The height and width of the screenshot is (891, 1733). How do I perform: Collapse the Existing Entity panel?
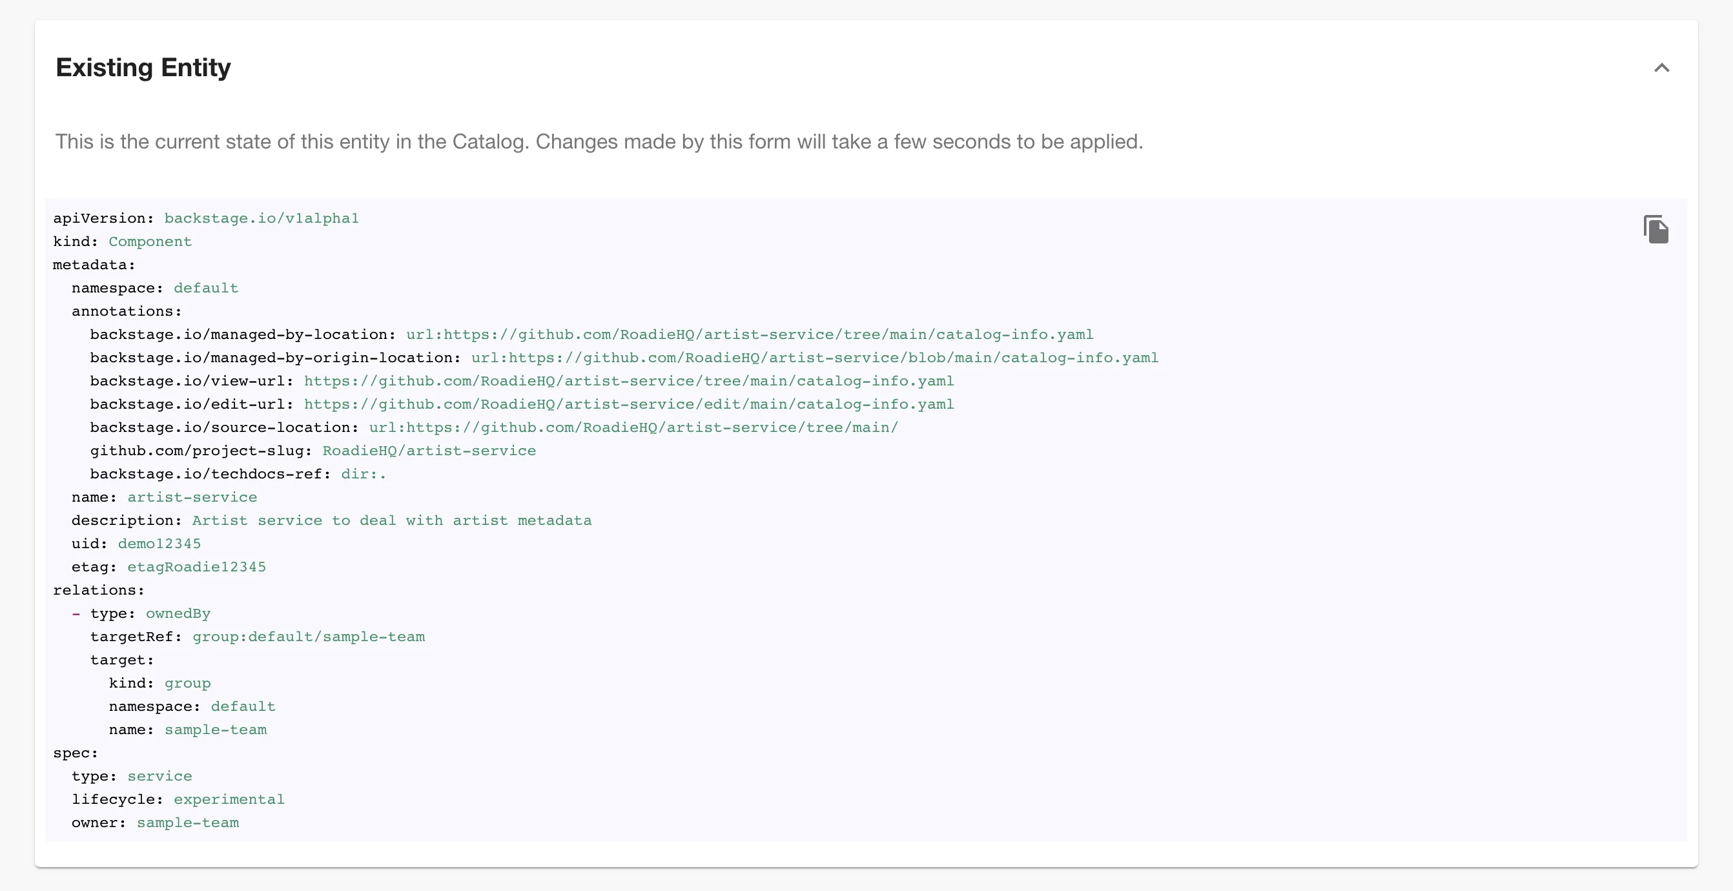click(x=1661, y=68)
